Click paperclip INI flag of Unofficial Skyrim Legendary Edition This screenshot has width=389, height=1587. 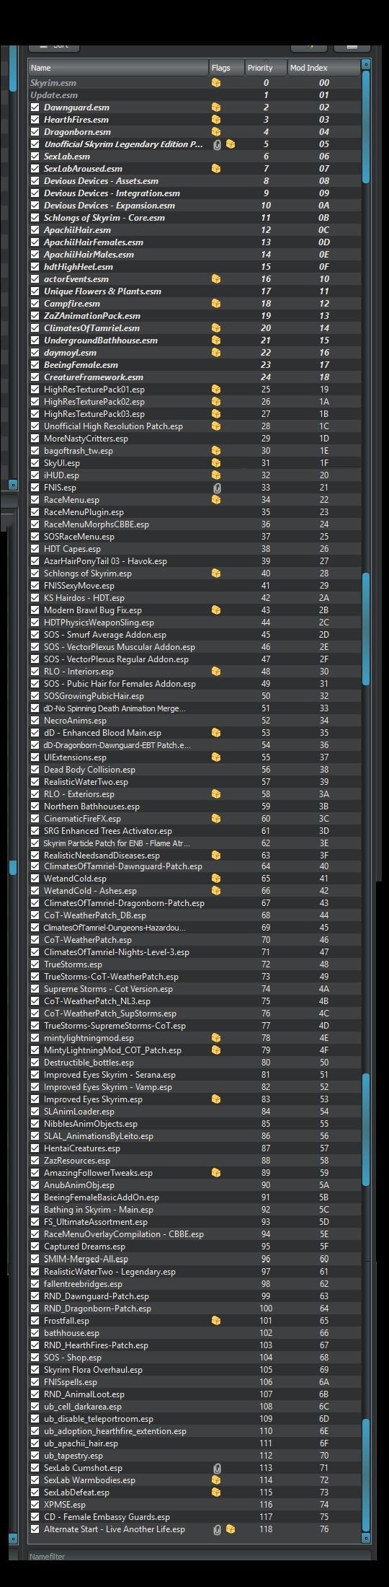(x=217, y=144)
